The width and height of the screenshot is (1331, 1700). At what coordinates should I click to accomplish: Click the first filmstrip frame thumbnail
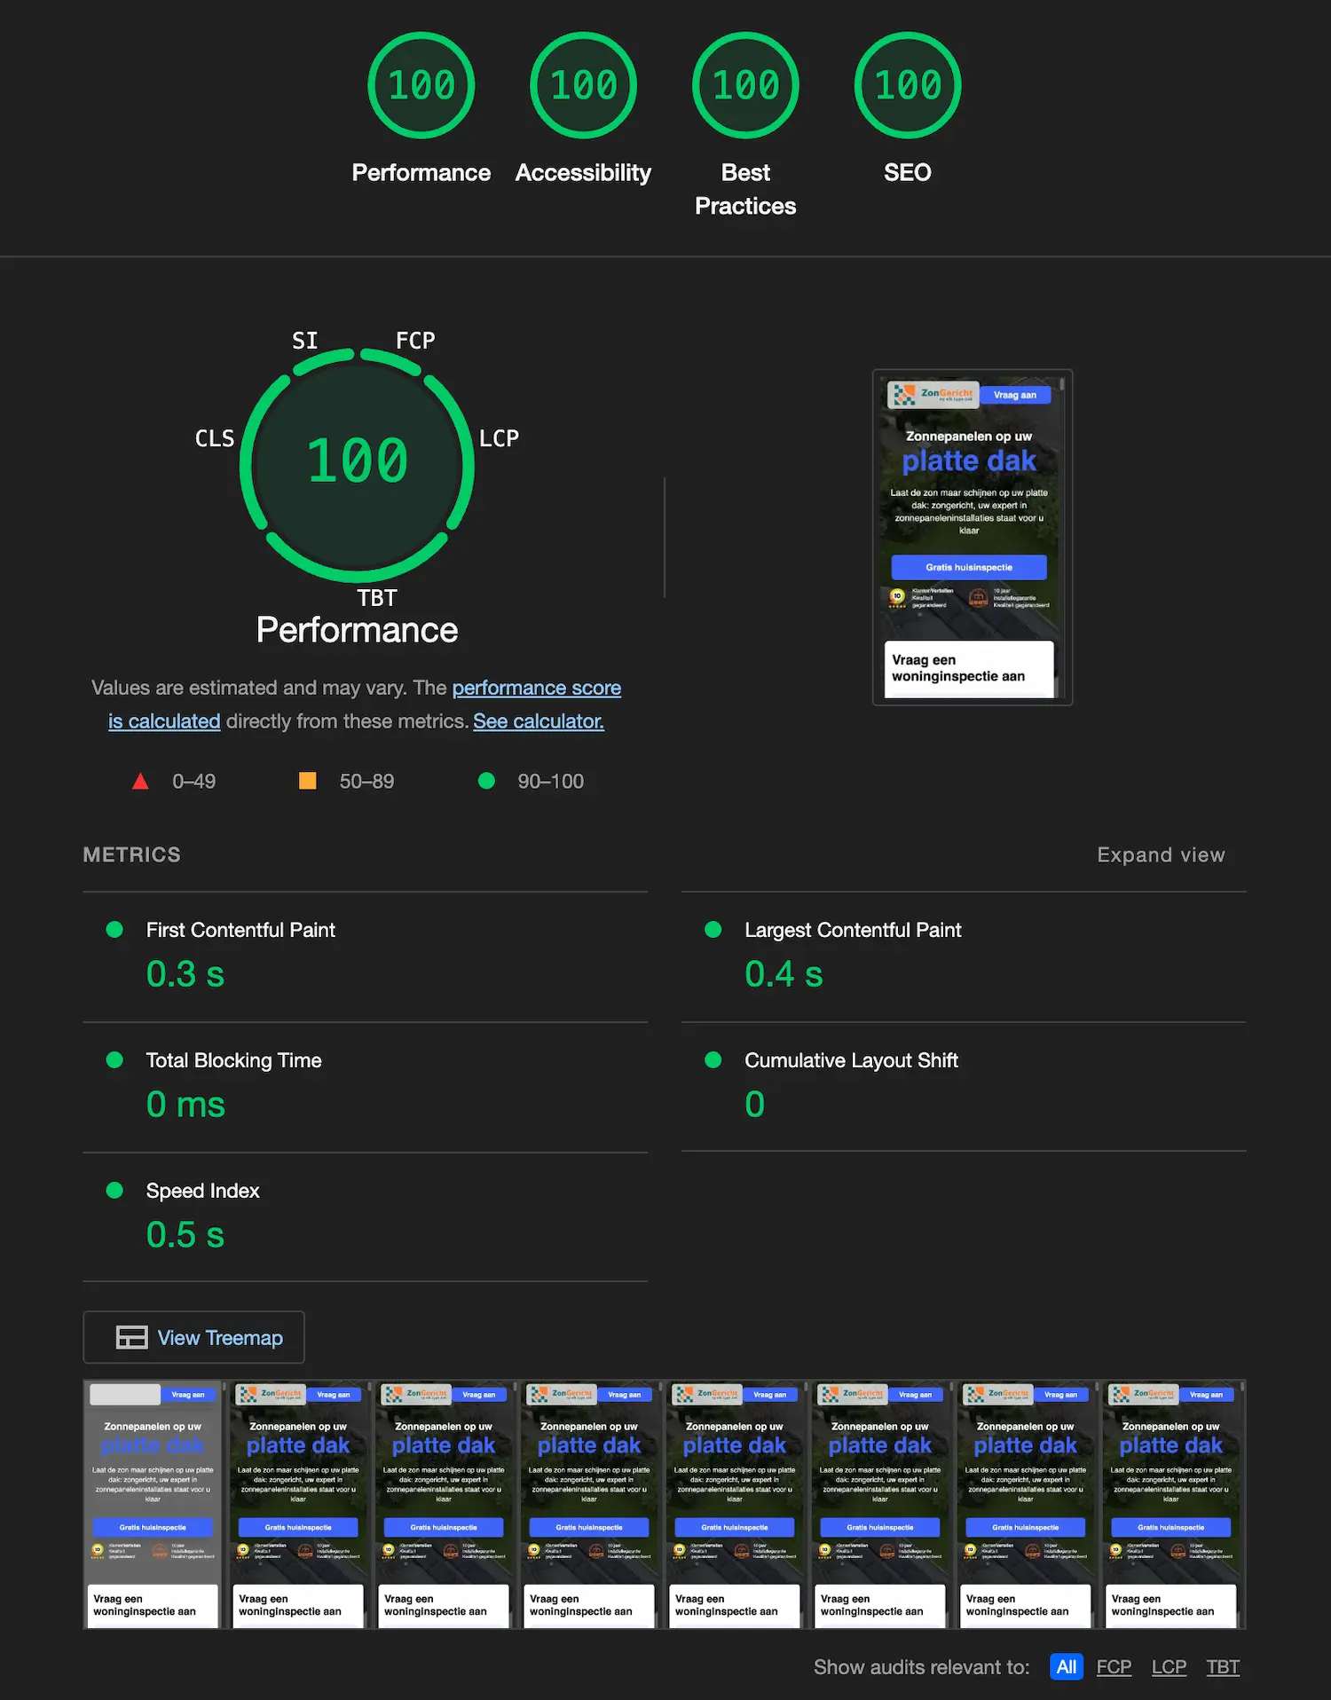(x=153, y=1504)
